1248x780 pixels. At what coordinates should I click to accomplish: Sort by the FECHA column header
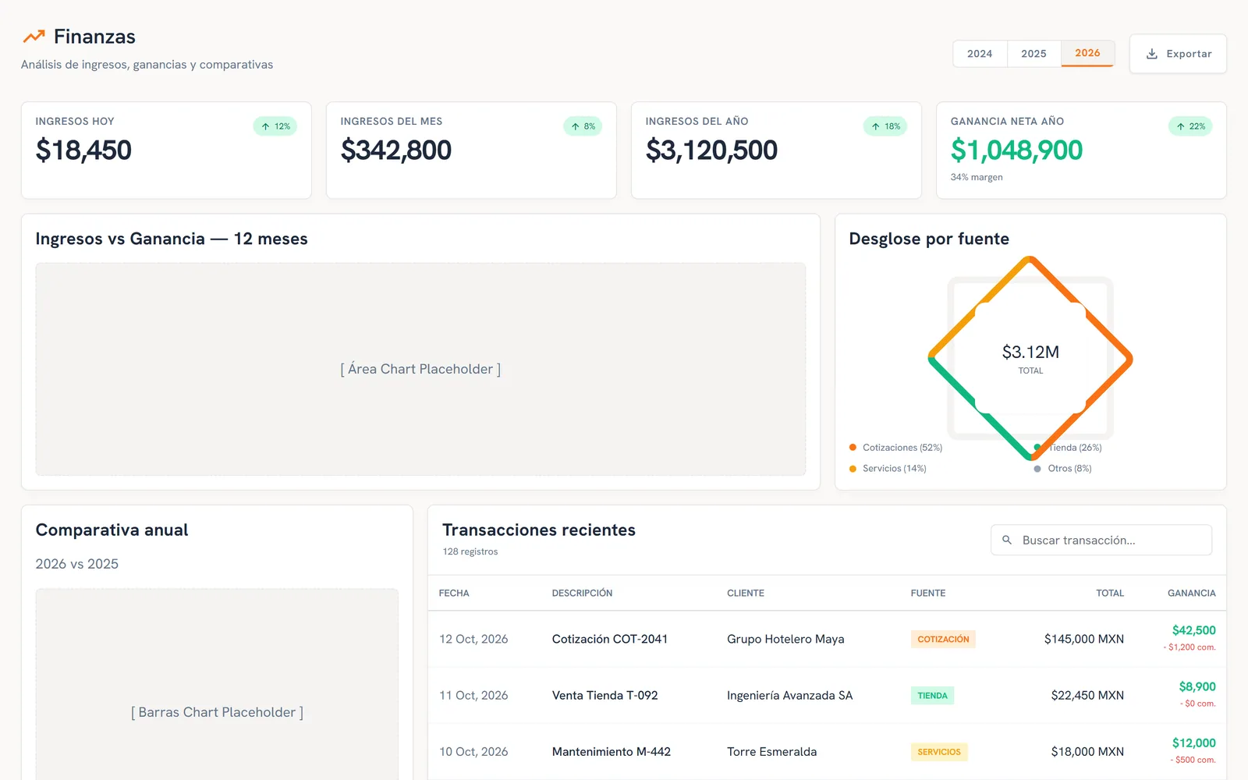(x=454, y=594)
